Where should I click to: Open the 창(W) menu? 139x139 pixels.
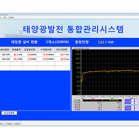coord(5,17)
